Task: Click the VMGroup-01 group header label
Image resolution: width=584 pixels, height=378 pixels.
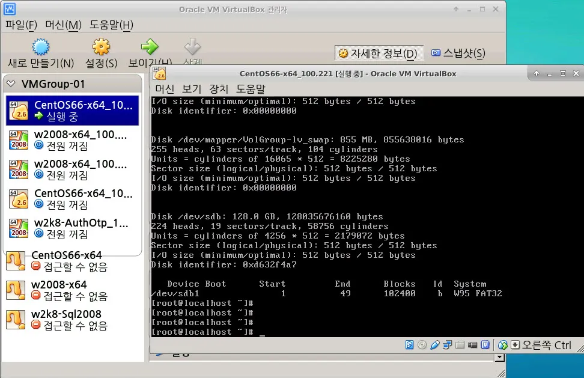Action: (x=53, y=84)
